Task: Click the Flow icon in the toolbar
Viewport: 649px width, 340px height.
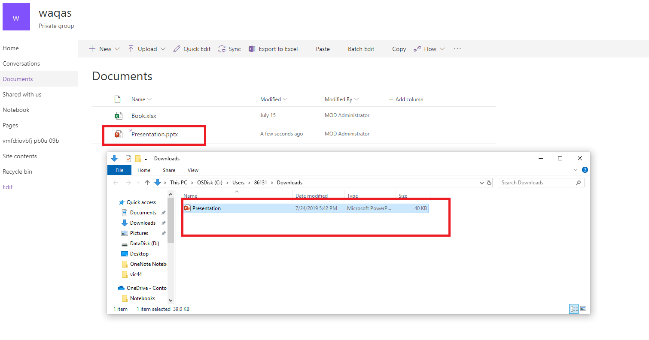Action: [x=417, y=48]
